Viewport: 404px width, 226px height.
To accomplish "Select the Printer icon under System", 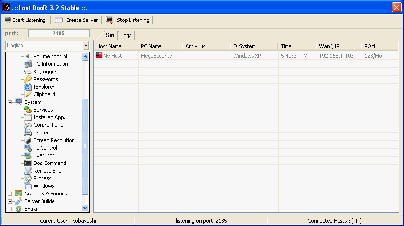I will (x=28, y=133).
